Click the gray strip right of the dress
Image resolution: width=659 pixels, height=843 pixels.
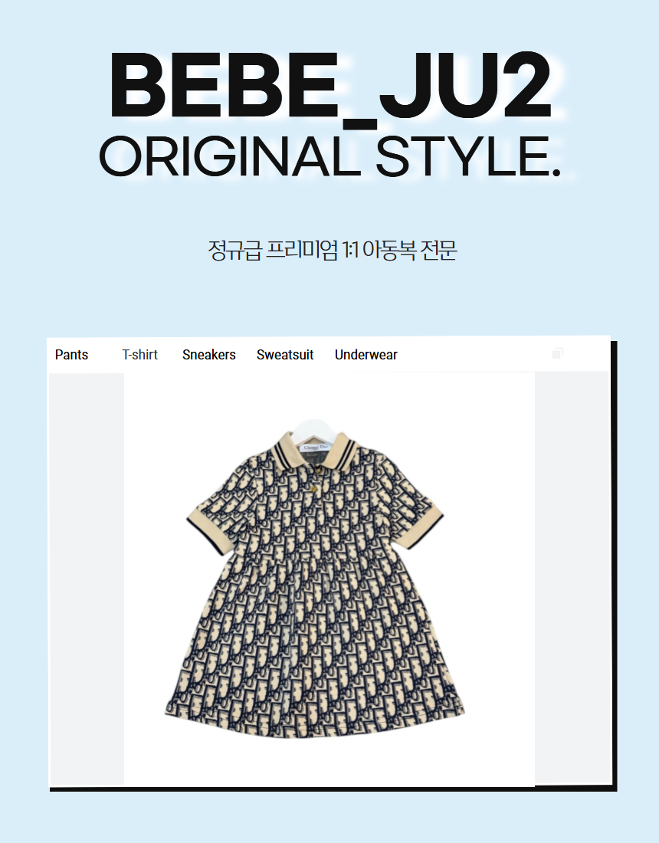tap(572, 579)
